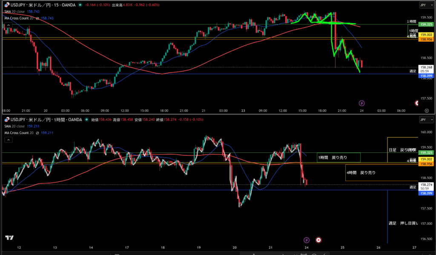
Task: Select MA Cross Count indicator on bottom chart
Action: 19,133
